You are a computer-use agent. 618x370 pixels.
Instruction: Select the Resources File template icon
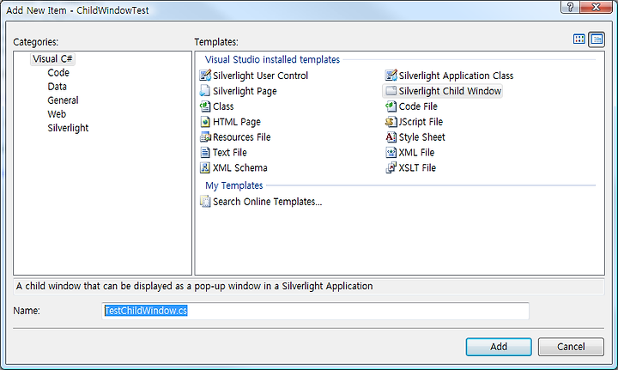pyautogui.click(x=205, y=137)
